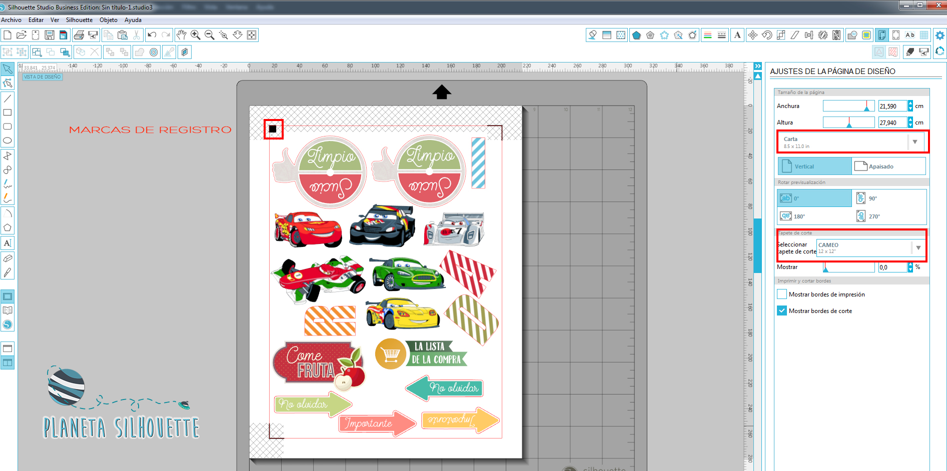Print the design with printer icon
This screenshot has height=471, width=947.
click(x=79, y=35)
